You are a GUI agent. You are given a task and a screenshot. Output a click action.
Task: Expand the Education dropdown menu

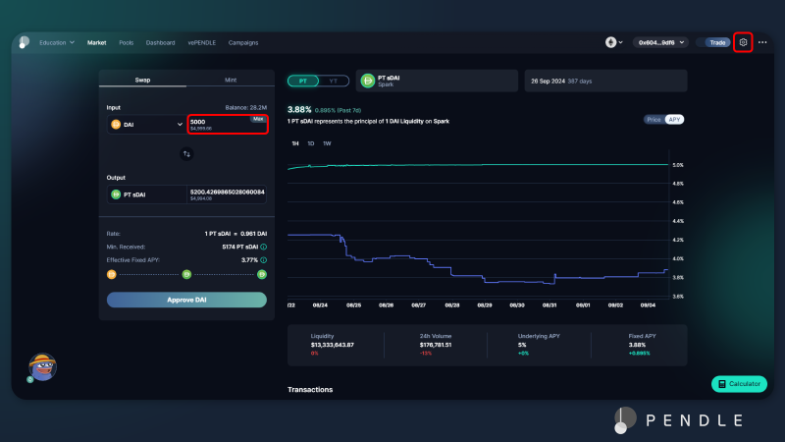click(x=57, y=42)
